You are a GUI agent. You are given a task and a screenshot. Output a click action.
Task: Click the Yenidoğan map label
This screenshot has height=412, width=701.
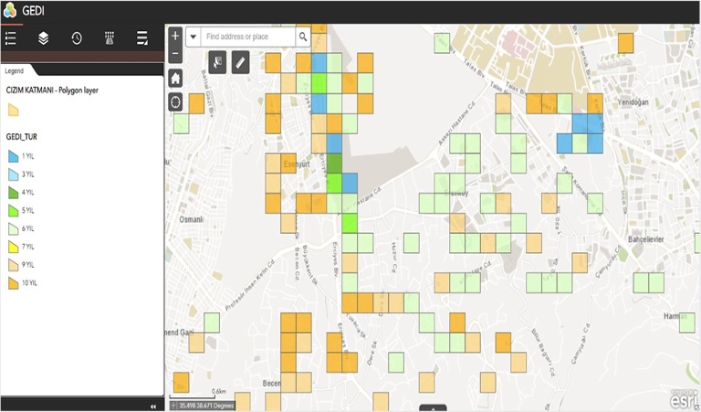pyautogui.click(x=633, y=102)
